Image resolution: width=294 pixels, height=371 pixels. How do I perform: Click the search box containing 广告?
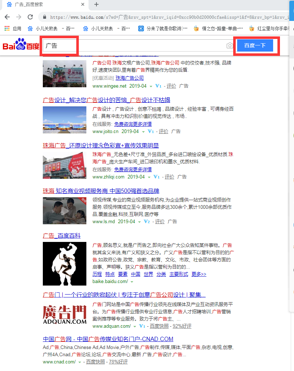pyautogui.click(x=134, y=45)
